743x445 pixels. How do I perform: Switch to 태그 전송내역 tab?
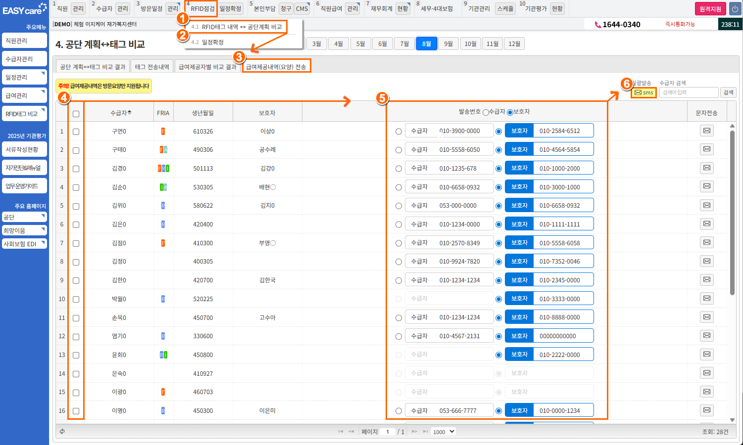point(152,67)
